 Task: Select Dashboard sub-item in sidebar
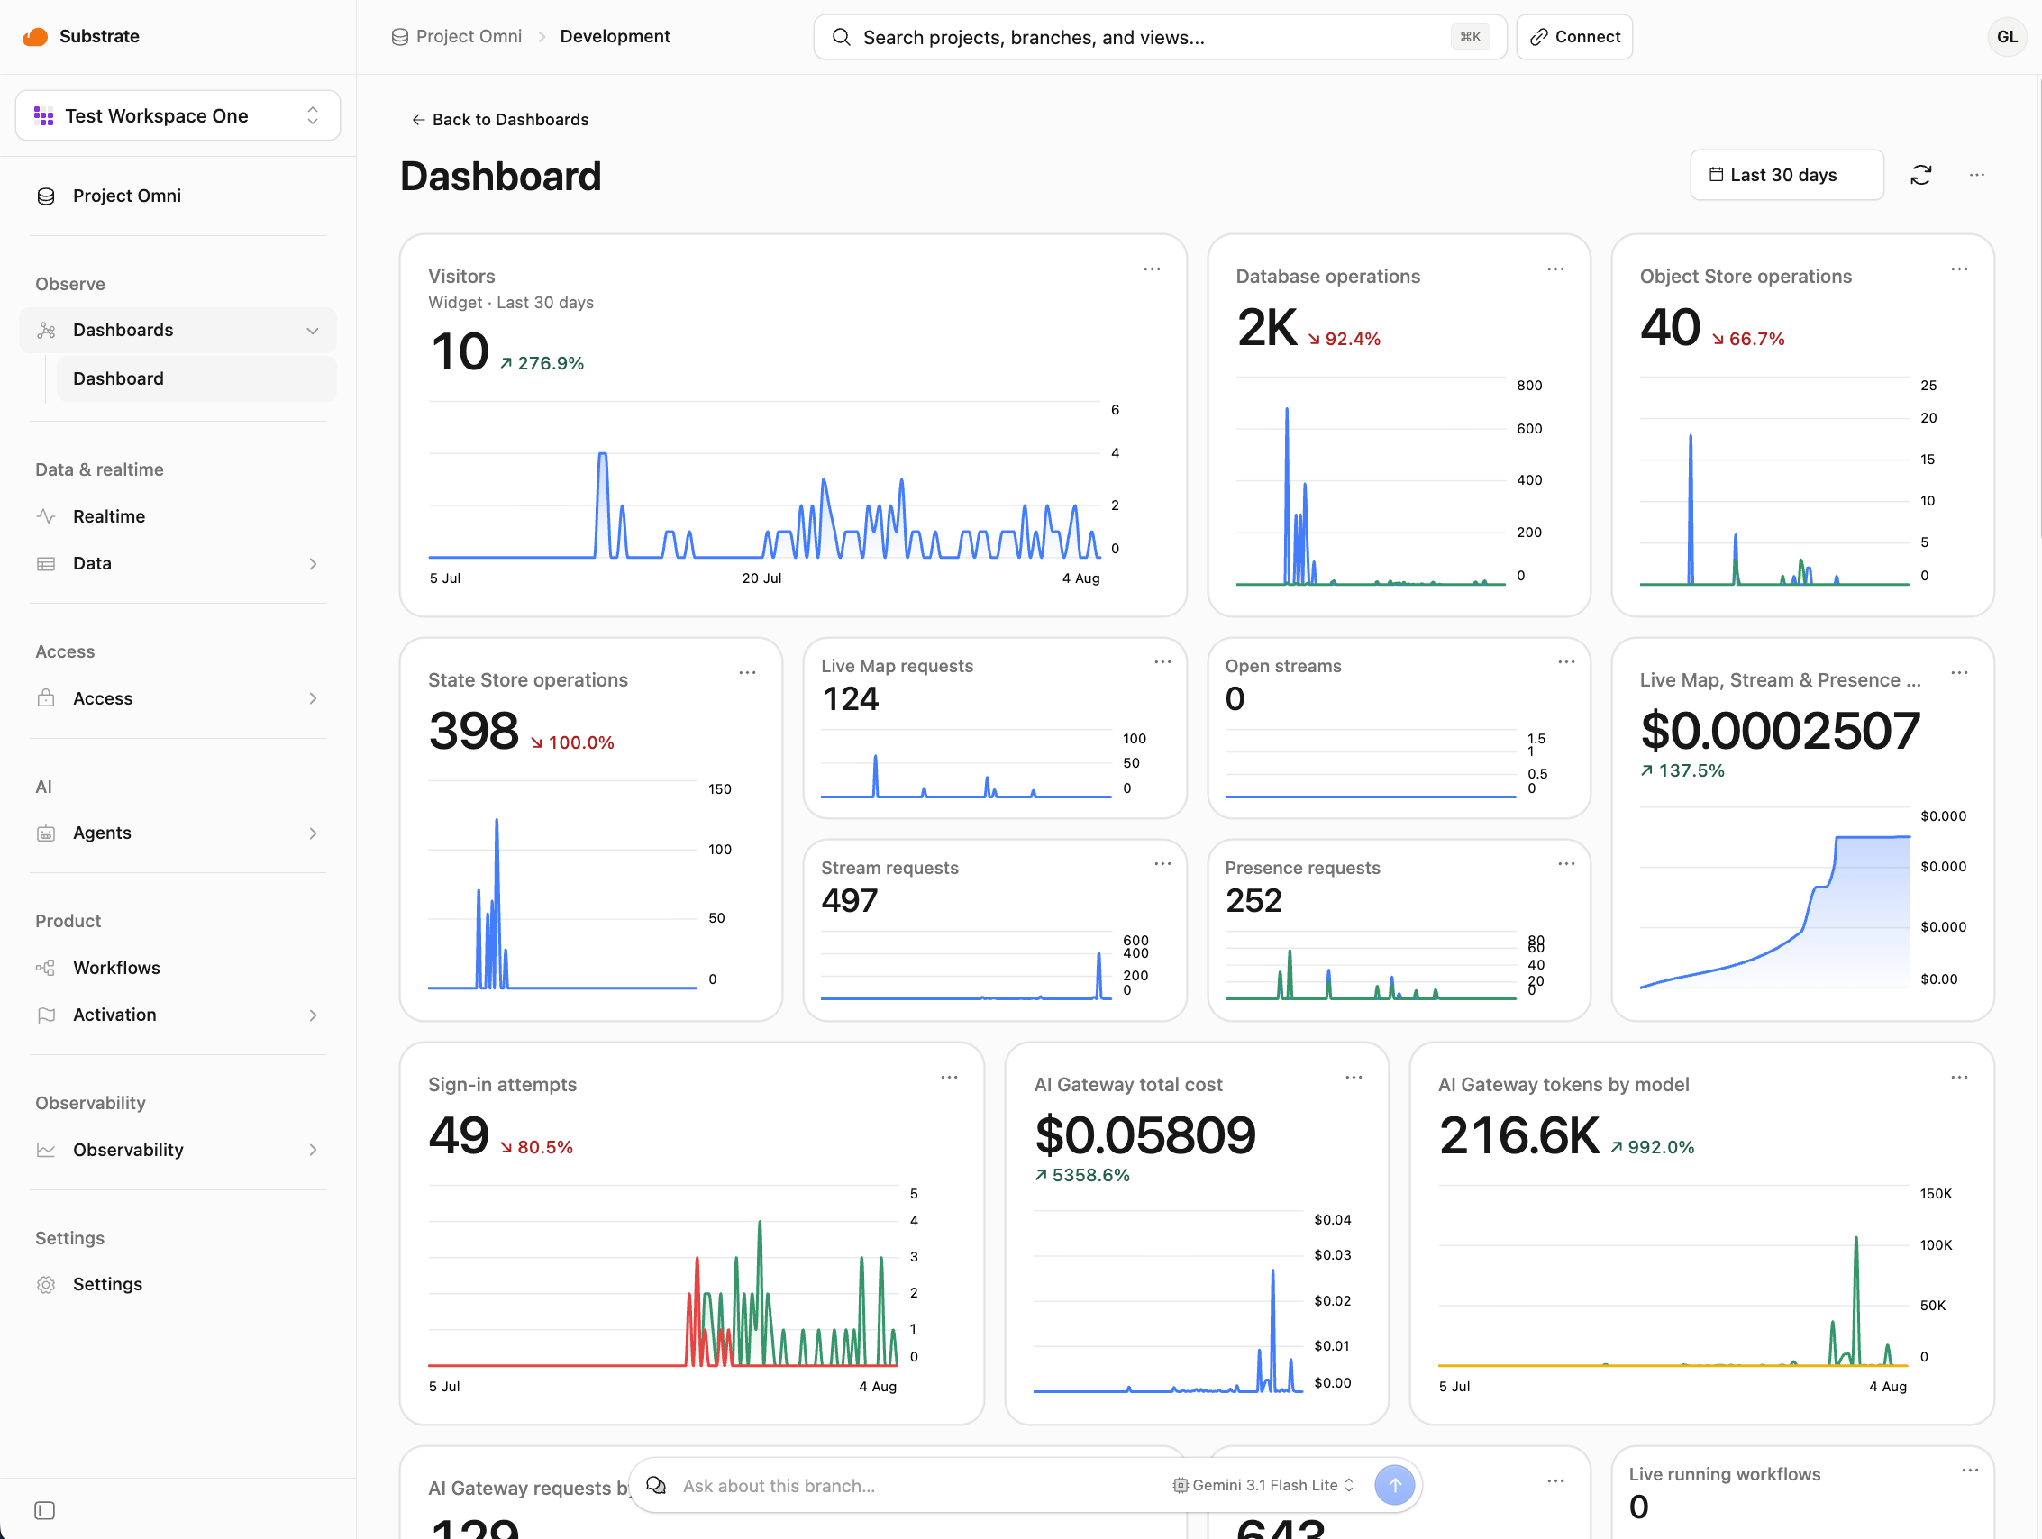(x=196, y=378)
